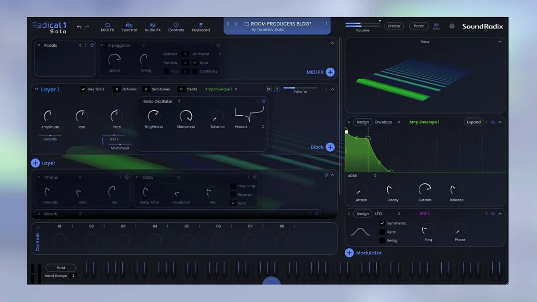Mute Layer 1 with the M button
The image size is (537, 302).
click(269, 89)
